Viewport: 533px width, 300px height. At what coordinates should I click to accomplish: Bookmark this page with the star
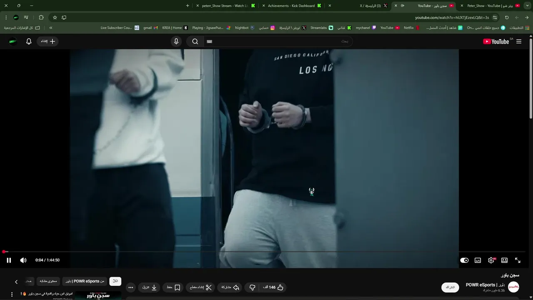(55, 17)
